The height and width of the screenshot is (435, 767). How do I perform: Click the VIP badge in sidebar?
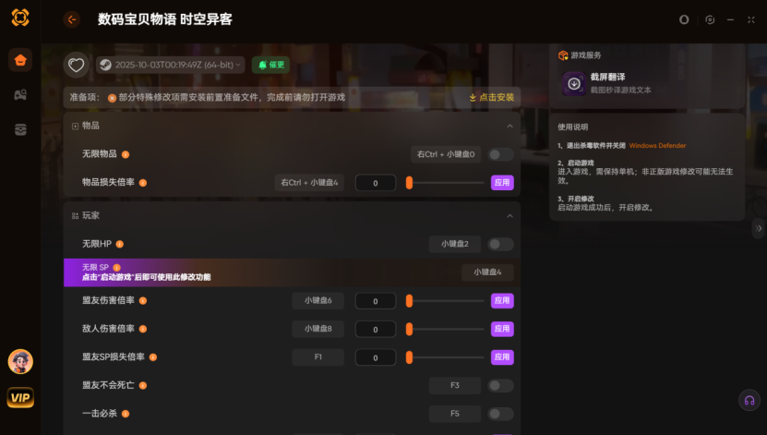click(x=20, y=397)
